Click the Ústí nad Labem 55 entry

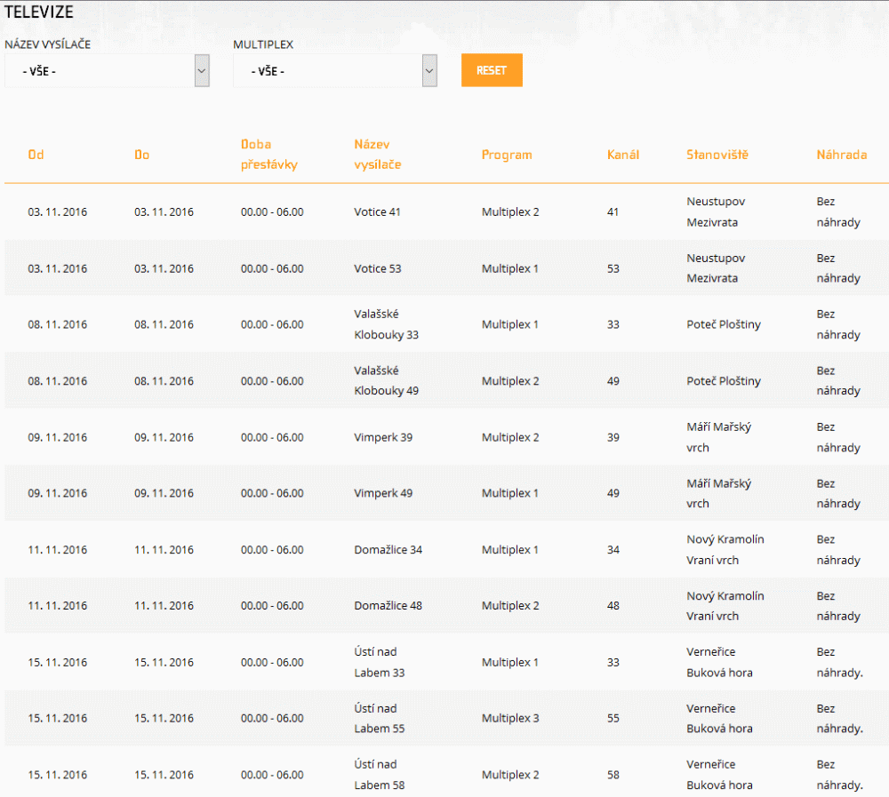pyautogui.click(x=379, y=718)
